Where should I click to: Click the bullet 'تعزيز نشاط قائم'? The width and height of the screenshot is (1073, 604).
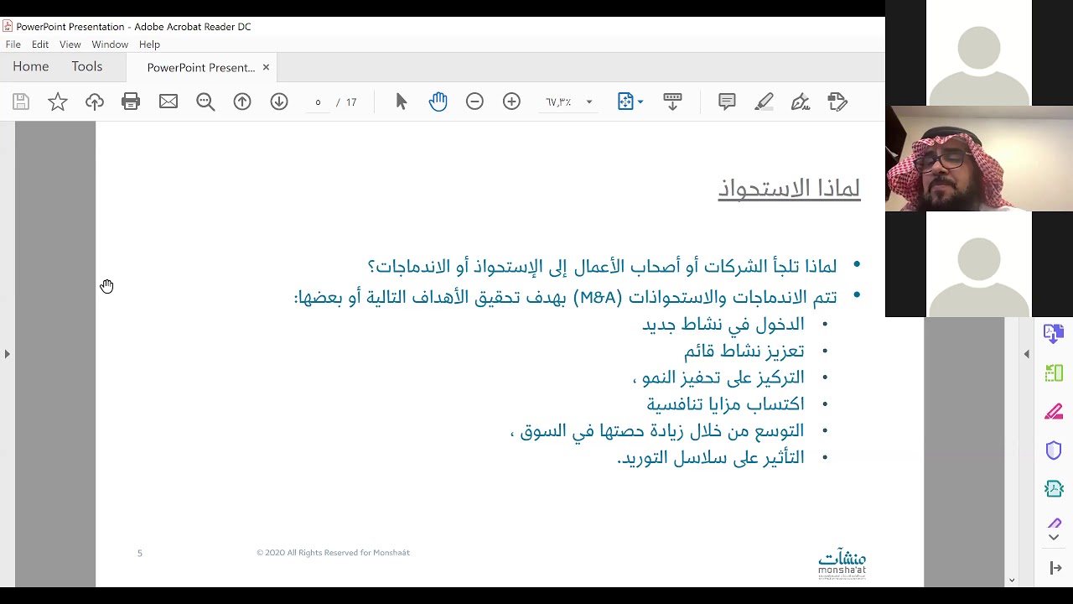click(744, 351)
